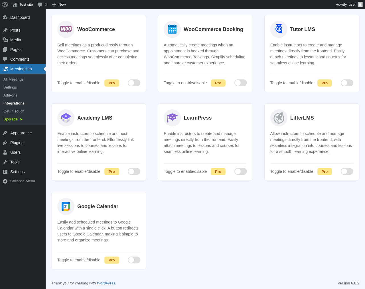365x289 pixels.
Task: Click the WordPress logo in admin bar
Action: click(5, 5)
